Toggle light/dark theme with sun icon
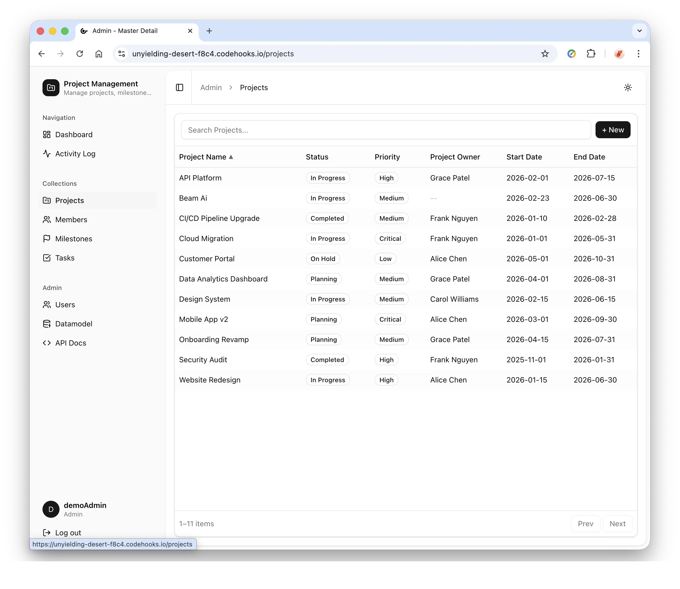Image resolution: width=680 pixels, height=589 pixels. click(628, 87)
